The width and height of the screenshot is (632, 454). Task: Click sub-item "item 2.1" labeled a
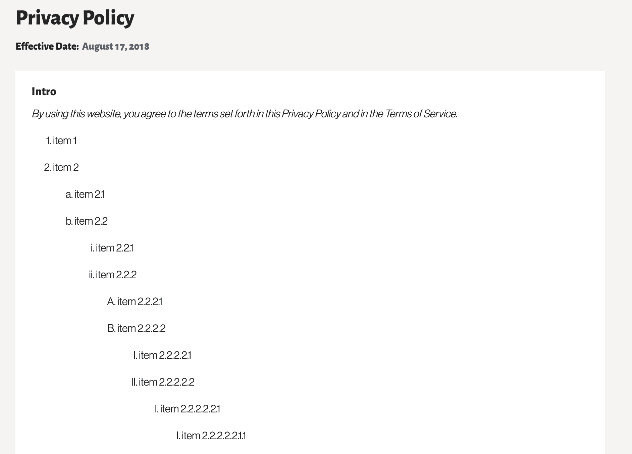[89, 194]
